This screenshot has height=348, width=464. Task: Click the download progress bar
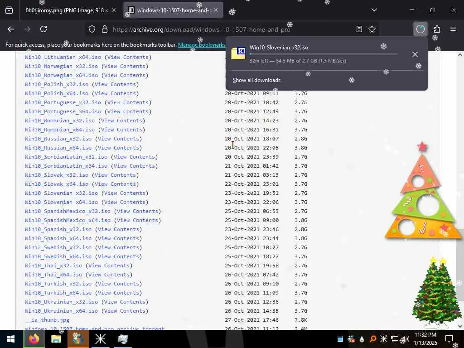click(324, 54)
